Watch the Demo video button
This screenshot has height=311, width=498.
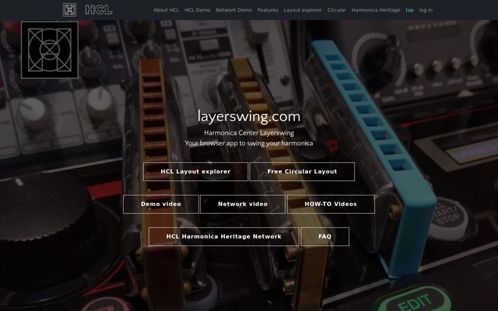161,204
